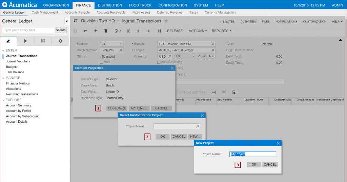Collapse the MANAGE section in sidebar
The height and width of the screenshot is (182, 347).
[3, 78]
